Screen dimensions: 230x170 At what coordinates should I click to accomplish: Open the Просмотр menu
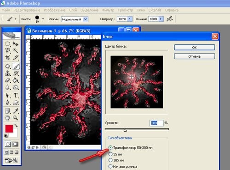[126, 10]
